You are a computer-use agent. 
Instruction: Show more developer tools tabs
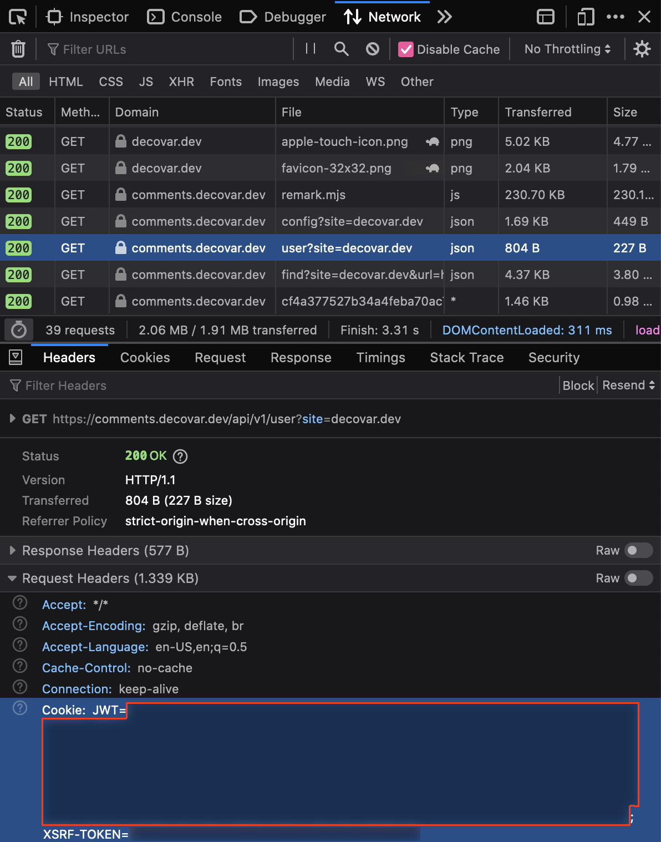click(444, 17)
